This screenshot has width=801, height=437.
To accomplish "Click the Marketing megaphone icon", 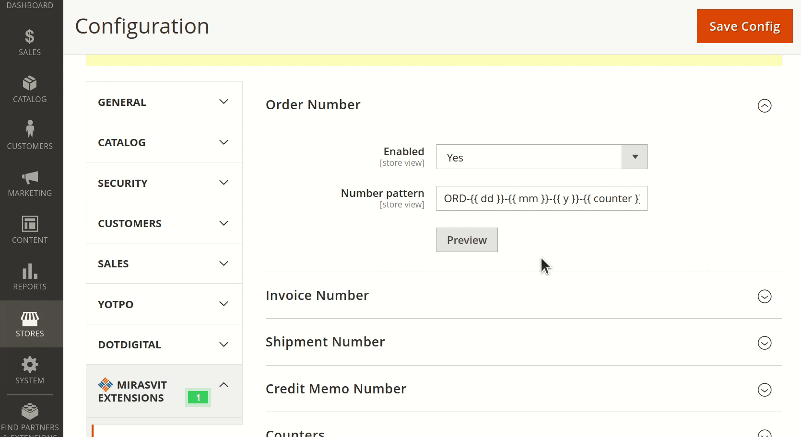I will coord(30,182).
